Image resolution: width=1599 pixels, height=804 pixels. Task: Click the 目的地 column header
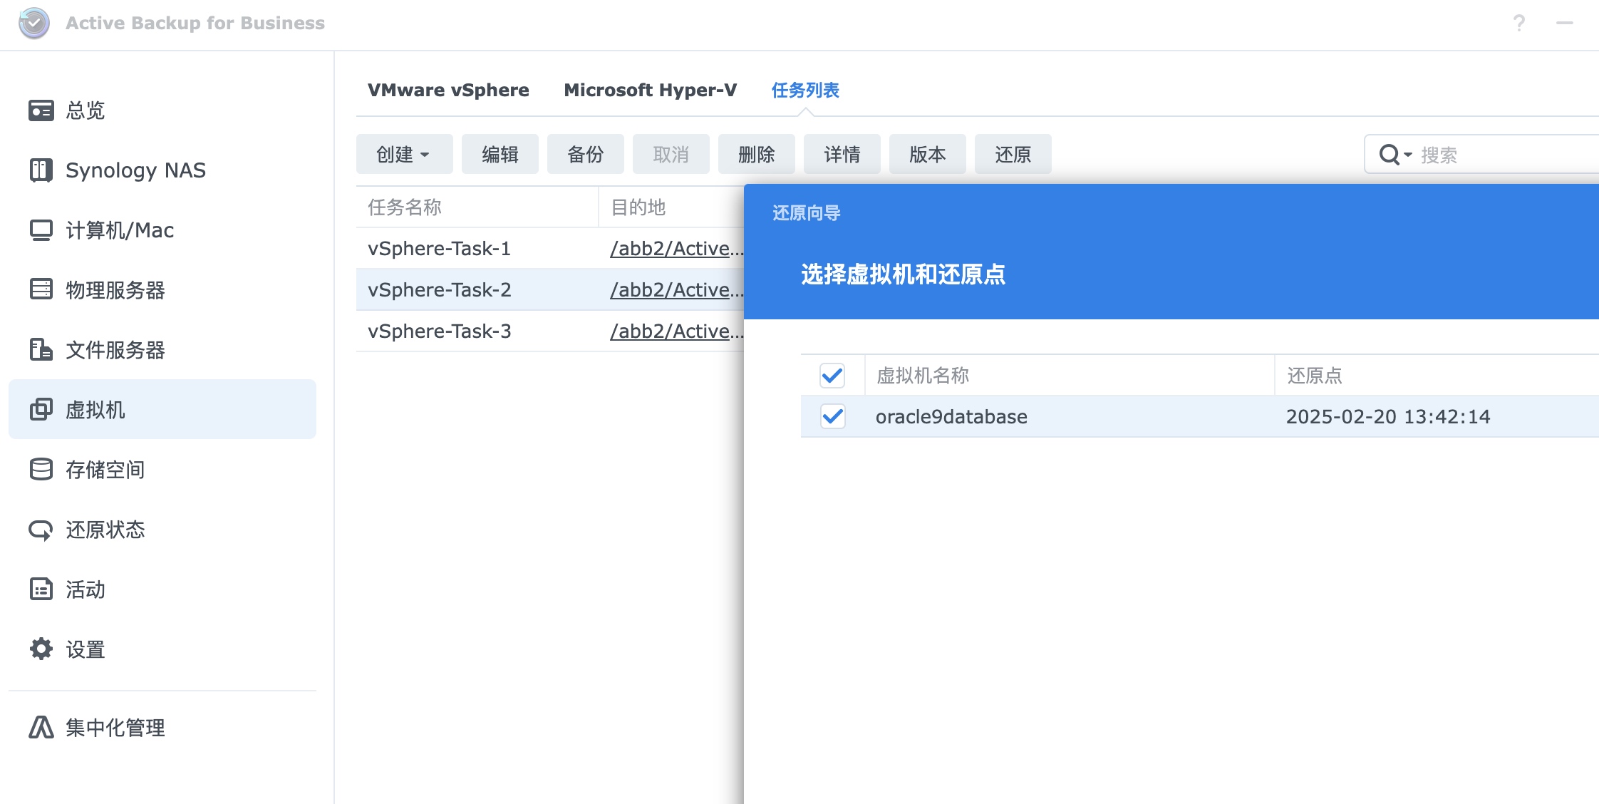click(x=671, y=207)
